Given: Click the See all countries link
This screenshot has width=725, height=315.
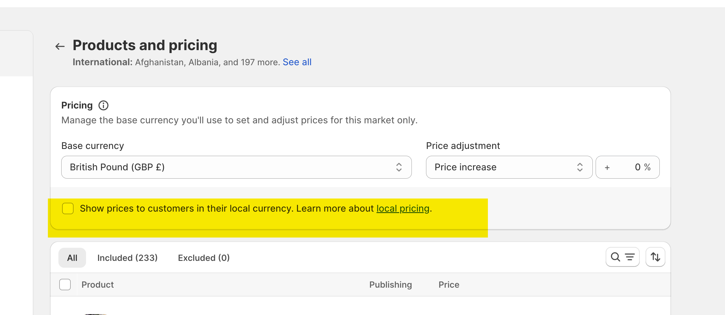Looking at the screenshot, I should [x=297, y=62].
